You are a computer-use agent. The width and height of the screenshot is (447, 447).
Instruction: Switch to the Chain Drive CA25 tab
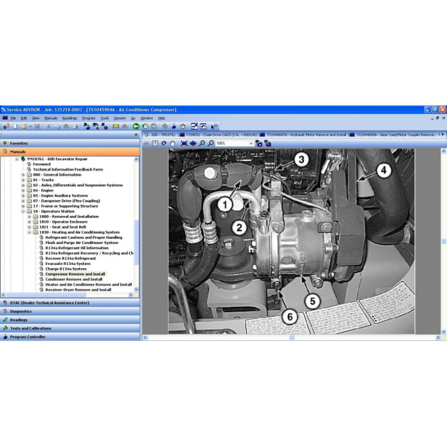tap(218, 135)
